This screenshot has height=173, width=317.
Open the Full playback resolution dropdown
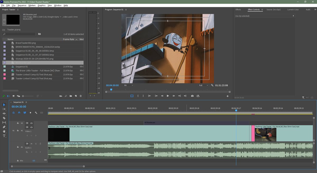coord(204,85)
